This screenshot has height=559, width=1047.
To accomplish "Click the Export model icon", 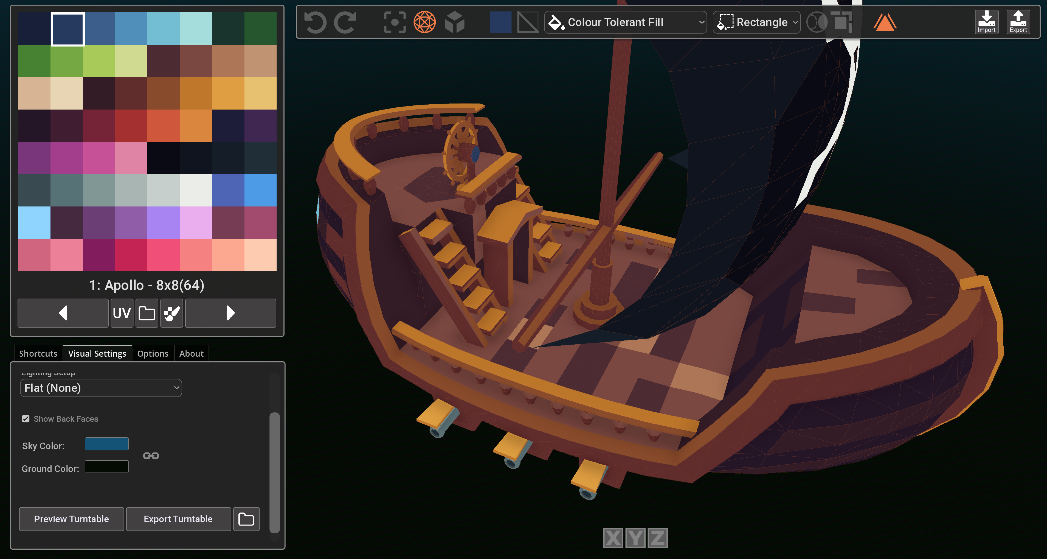I will [1018, 22].
